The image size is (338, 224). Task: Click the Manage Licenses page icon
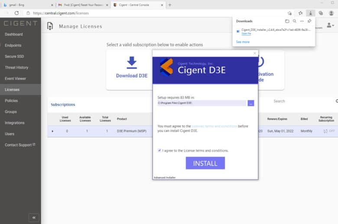click(50, 26)
